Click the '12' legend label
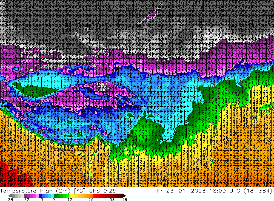 pyautogui.click(x=70, y=200)
